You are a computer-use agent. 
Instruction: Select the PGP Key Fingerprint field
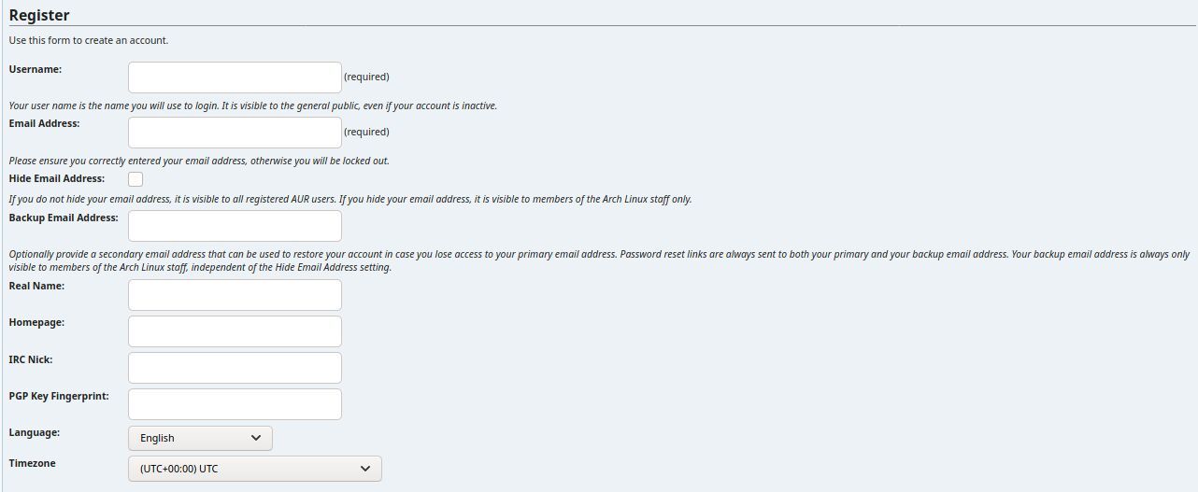point(235,404)
